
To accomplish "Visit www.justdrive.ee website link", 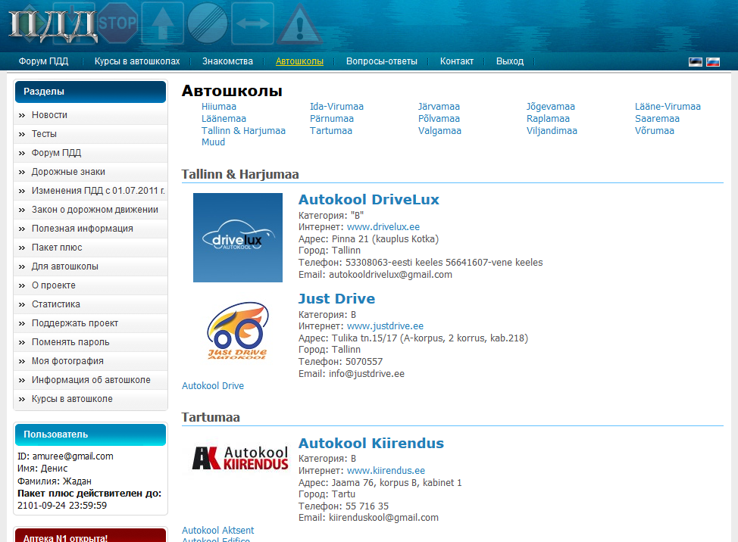I will [385, 326].
